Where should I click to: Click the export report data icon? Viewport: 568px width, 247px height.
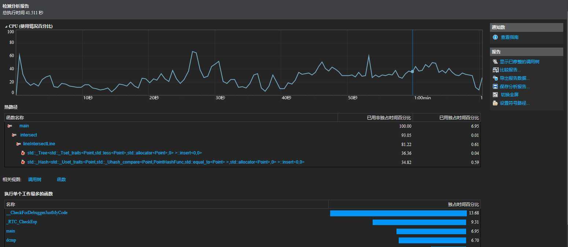(x=495, y=78)
